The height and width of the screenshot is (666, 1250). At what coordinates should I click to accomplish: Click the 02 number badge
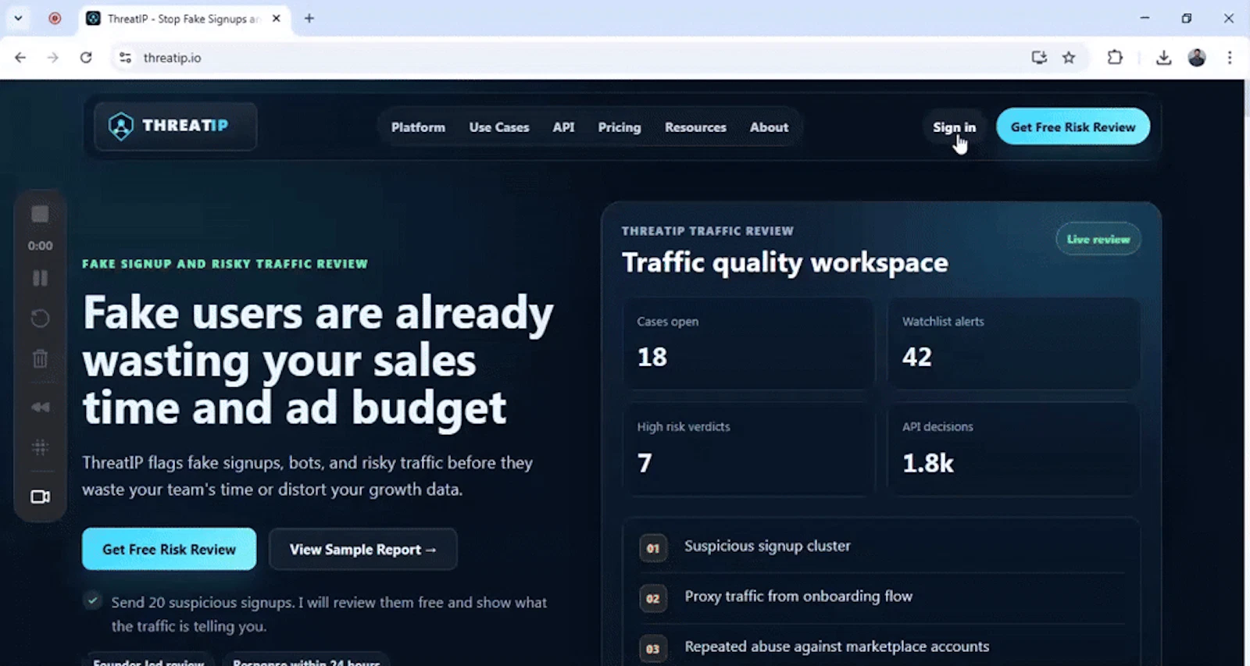pos(653,598)
